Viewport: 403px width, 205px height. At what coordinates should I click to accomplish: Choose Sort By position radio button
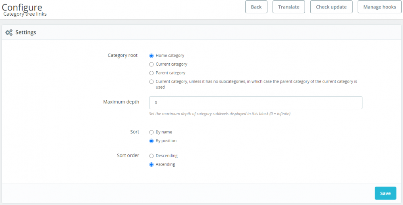152,141
